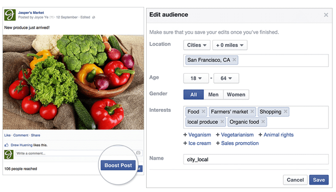Click 106 people reached text

pos(20,169)
